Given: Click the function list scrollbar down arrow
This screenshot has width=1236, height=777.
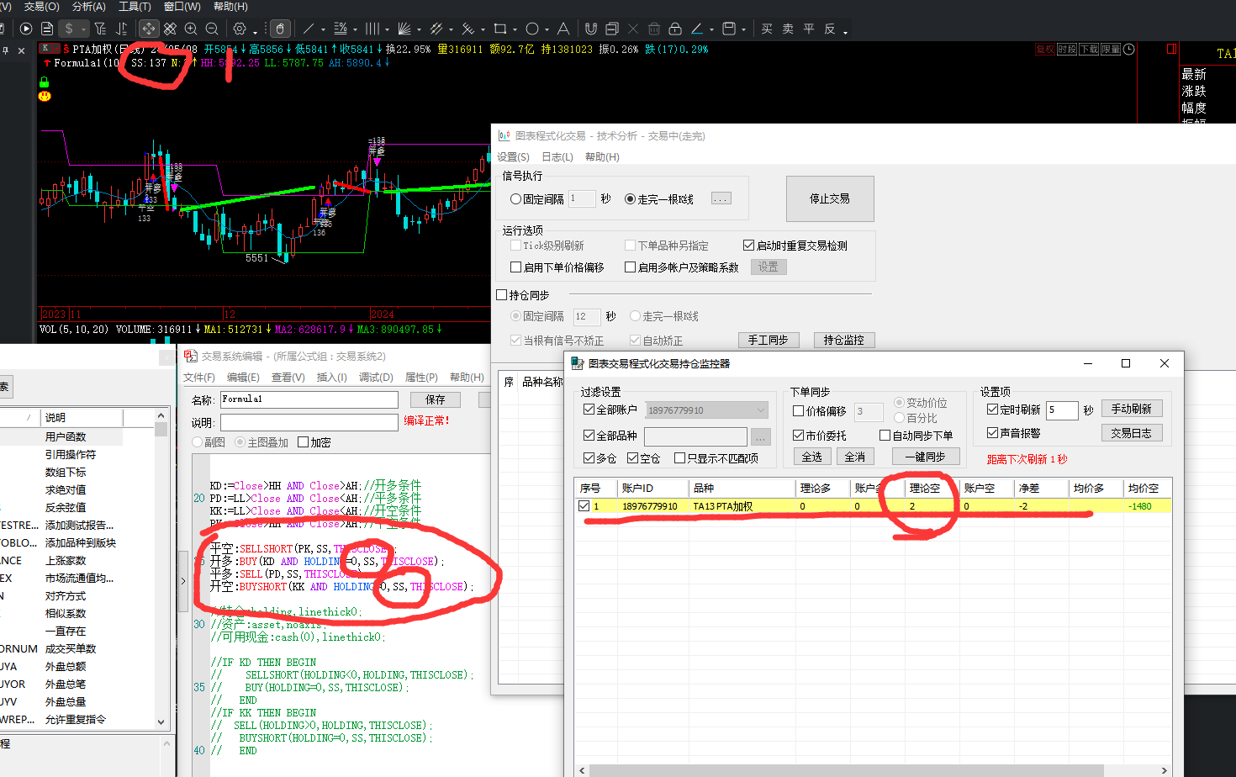Looking at the screenshot, I should tap(161, 722).
